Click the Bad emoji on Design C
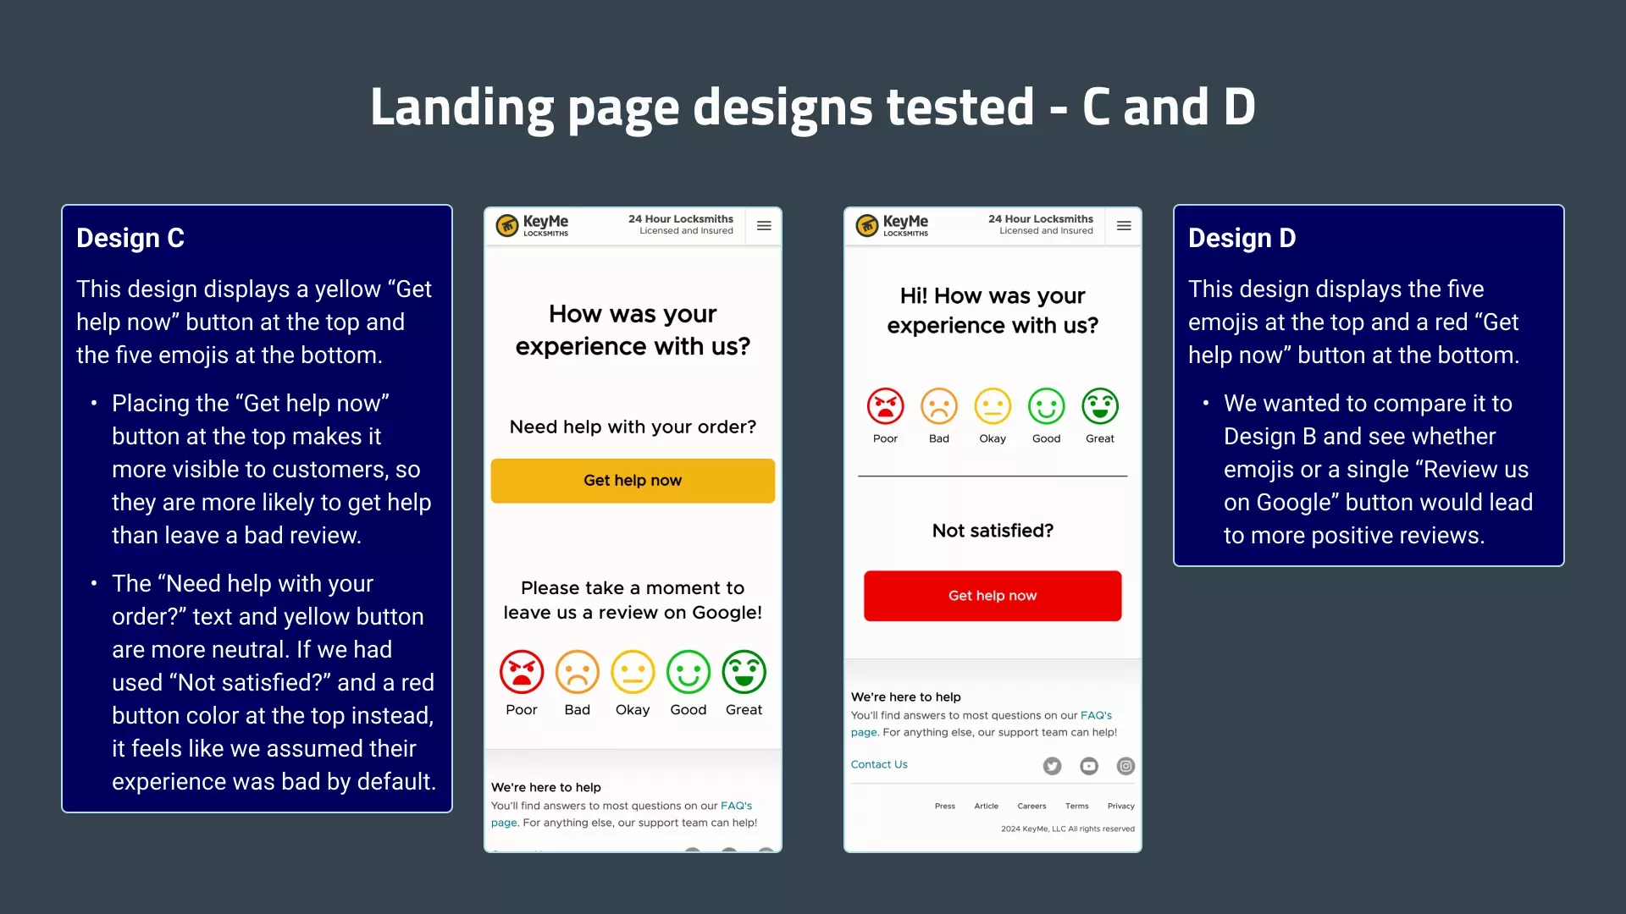The width and height of the screenshot is (1626, 914). [x=578, y=672]
